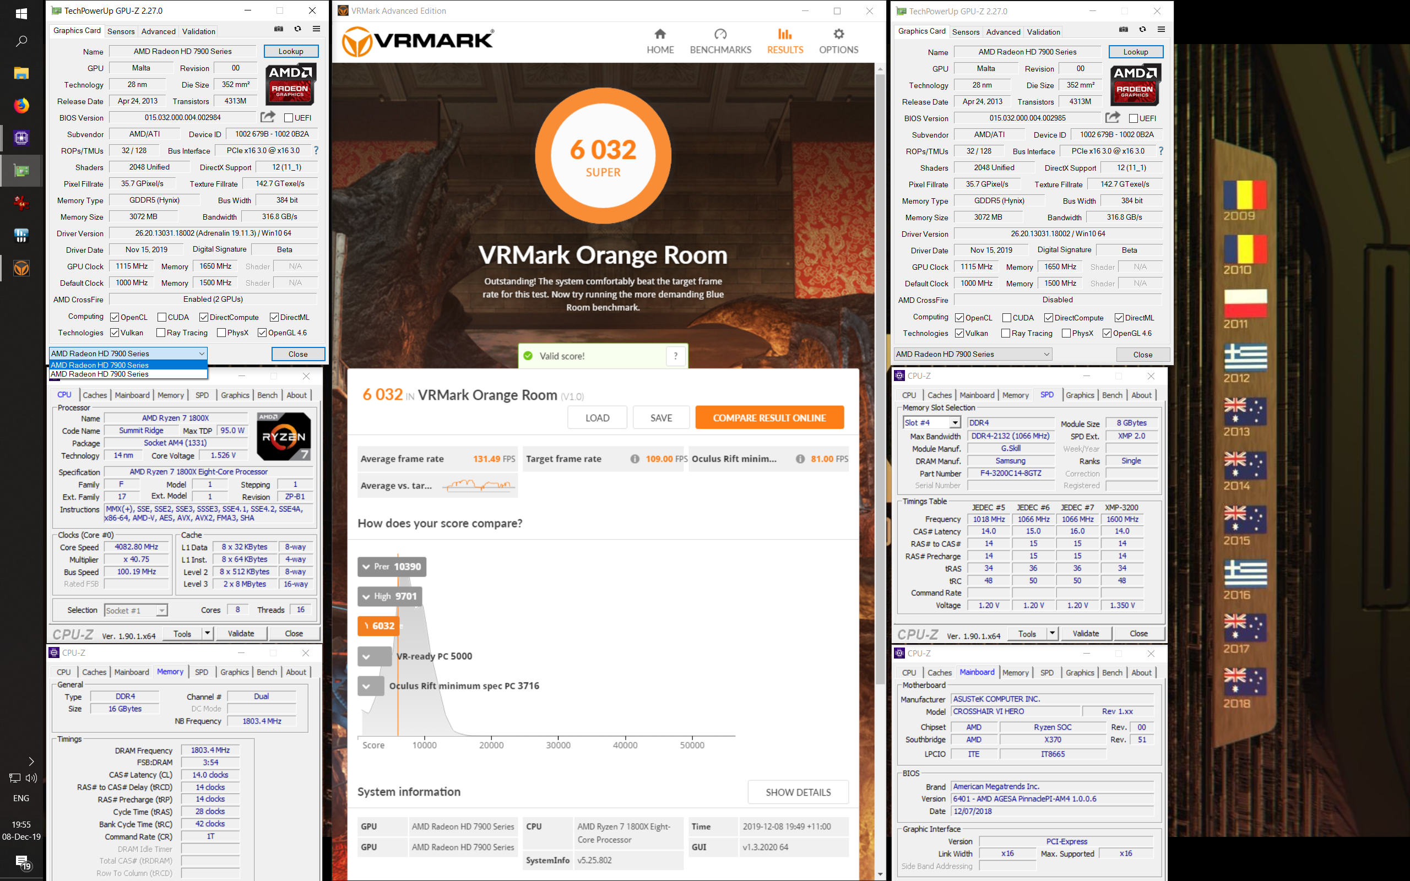Click scroll down arrow in VRMark window
Image resolution: width=1410 pixels, height=881 pixels.
click(880, 874)
